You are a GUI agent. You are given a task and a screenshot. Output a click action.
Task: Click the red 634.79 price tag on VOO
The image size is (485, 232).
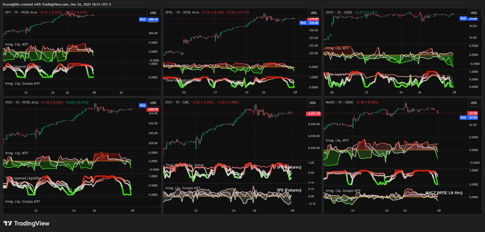tap(153, 109)
